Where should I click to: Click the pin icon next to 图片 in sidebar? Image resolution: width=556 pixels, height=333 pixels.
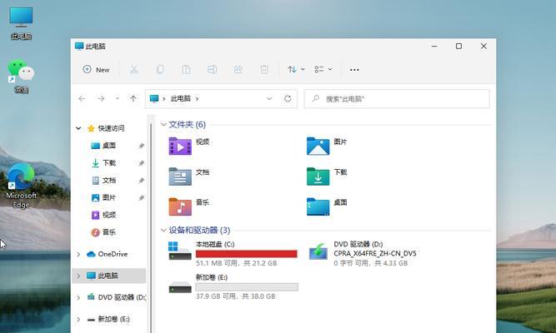point(141,197)
